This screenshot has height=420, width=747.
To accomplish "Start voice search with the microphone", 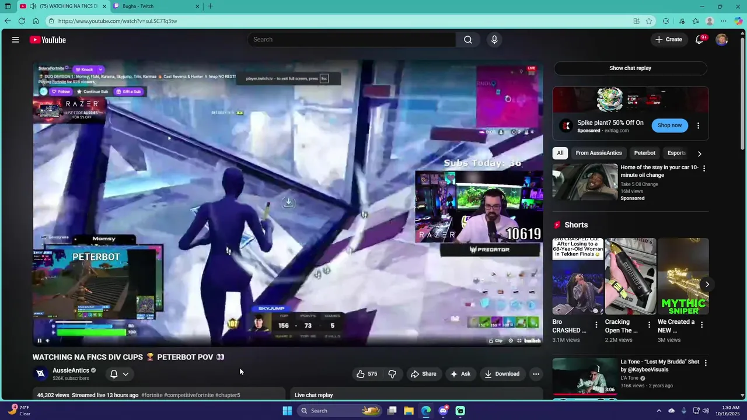I will coord(494,40).
